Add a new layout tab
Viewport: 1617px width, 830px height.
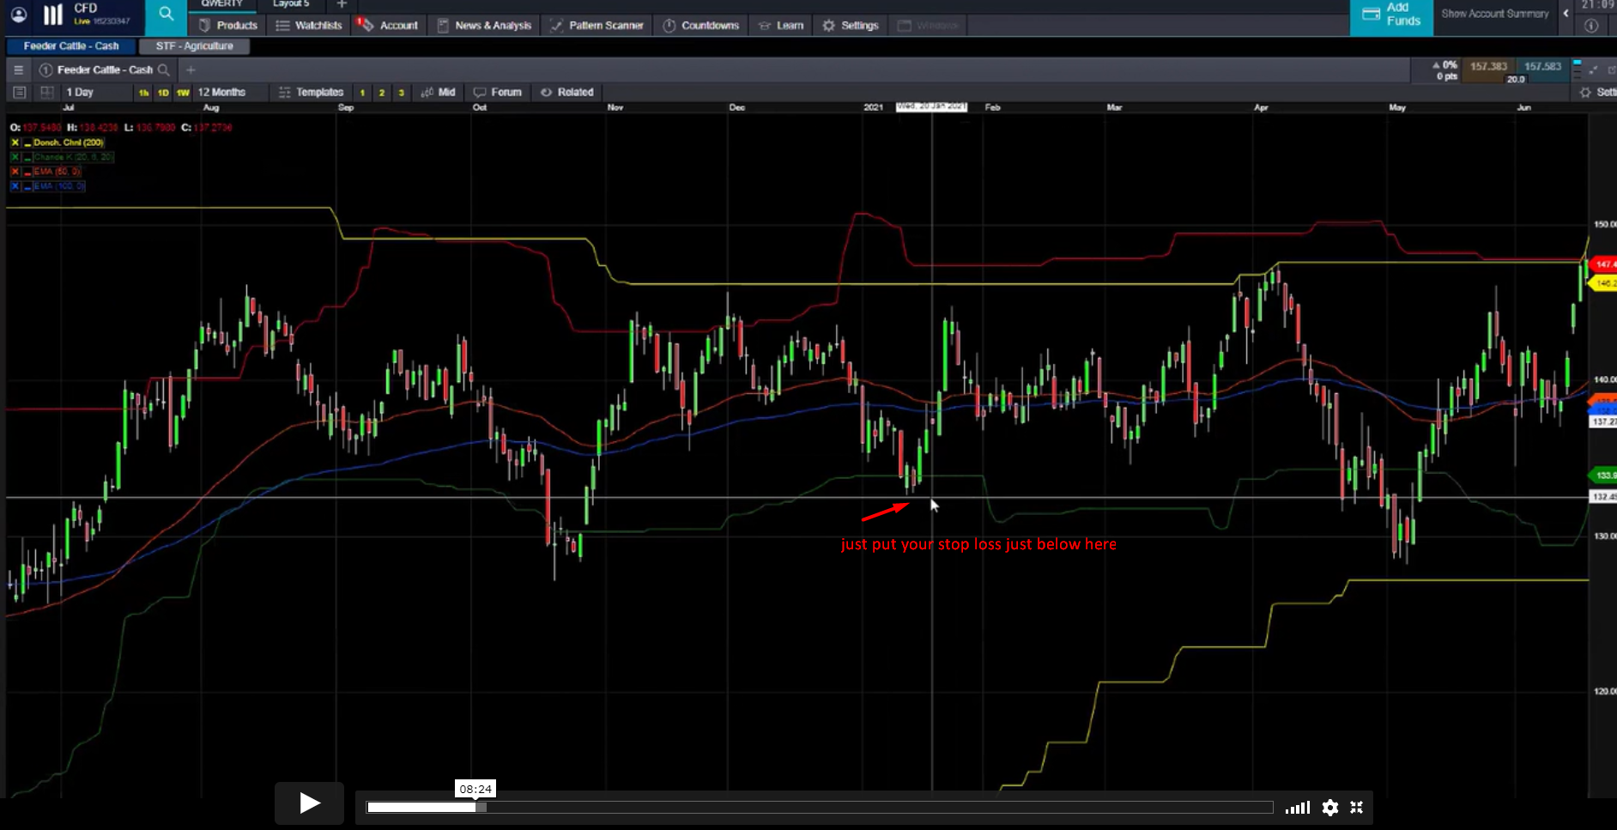tap(342, 4)
